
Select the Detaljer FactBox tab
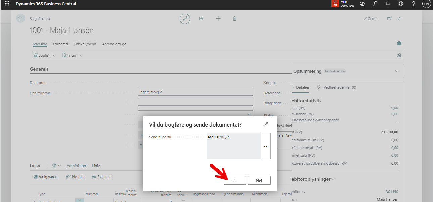coord(303,87)
